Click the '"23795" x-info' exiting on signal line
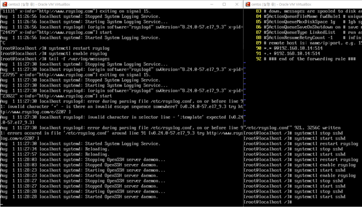 75,75
